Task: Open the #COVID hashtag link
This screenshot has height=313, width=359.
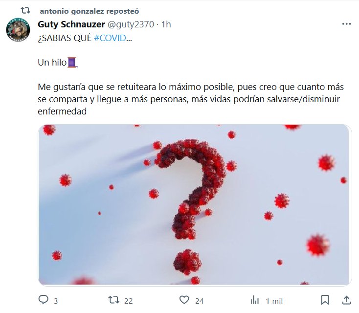Action: 111,39
